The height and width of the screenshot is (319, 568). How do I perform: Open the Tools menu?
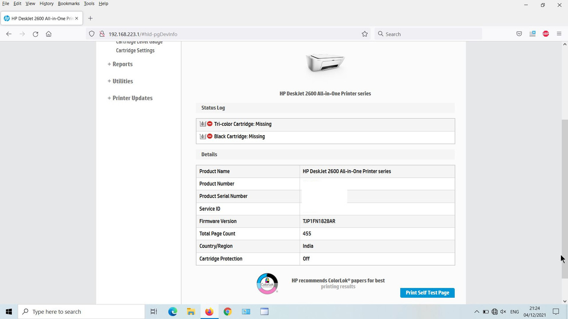pos(89,4)
